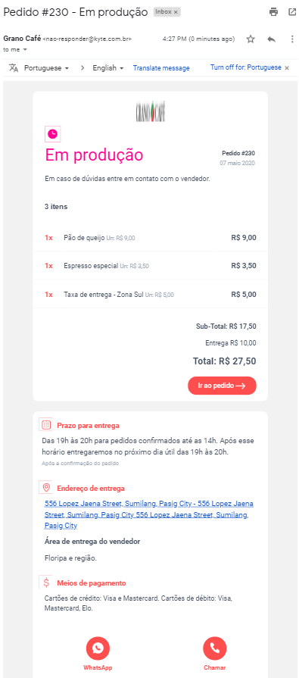The width and height of the screenshot is (299, 678).
Task: Open the Portuguese source language dropdown
Action: coord(46,68)
